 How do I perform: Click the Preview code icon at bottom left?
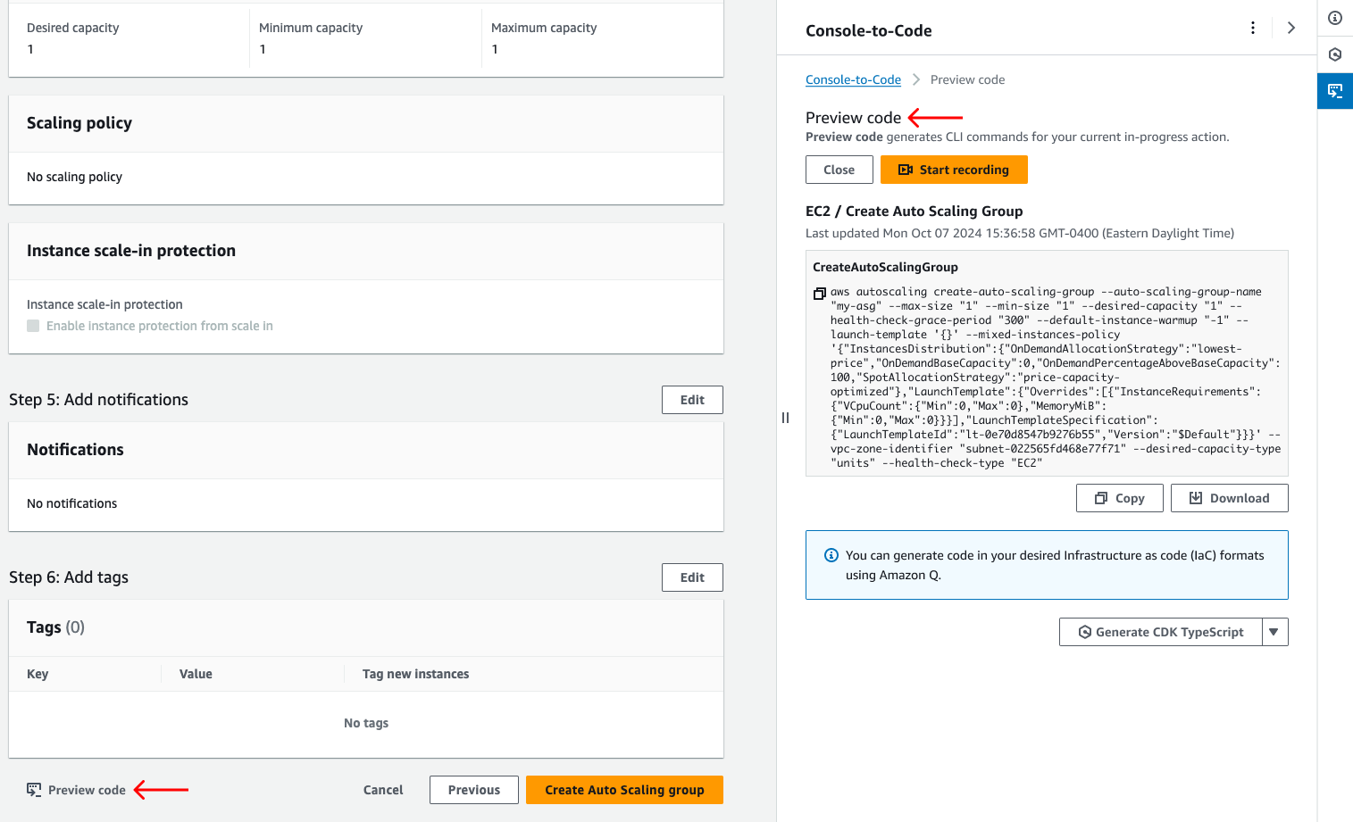(34, 790)
